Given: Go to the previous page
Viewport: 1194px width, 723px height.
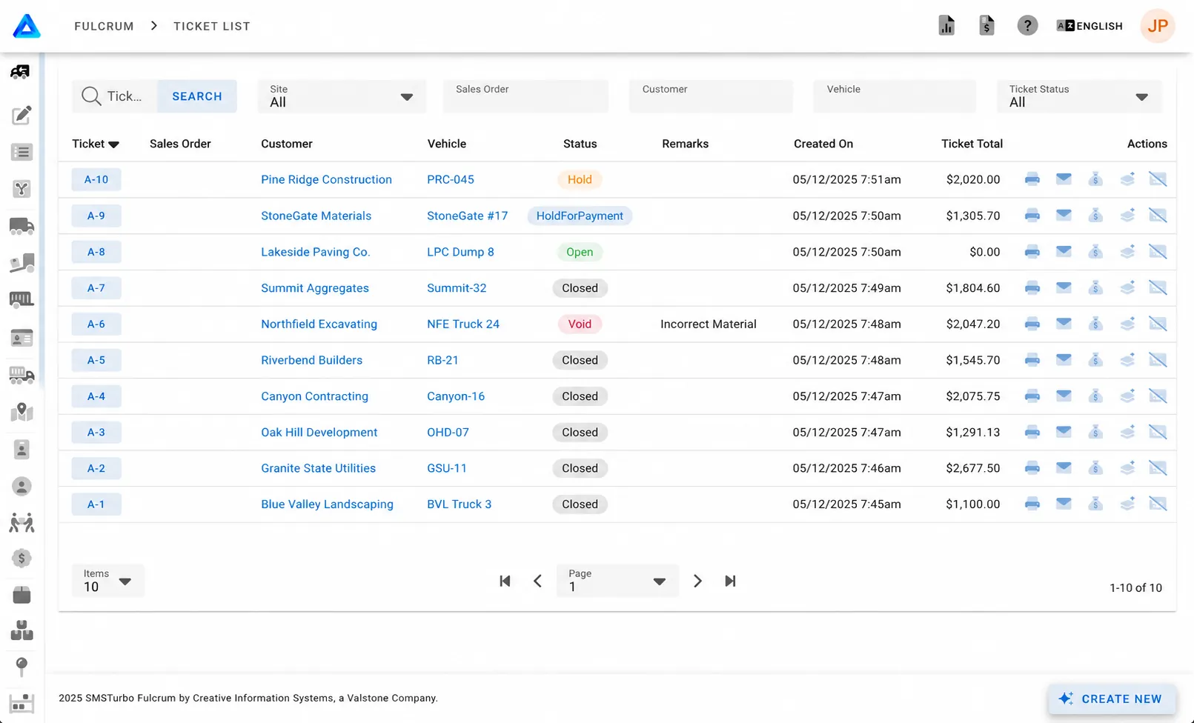Looking at the screenshot, I should point(538,581).
